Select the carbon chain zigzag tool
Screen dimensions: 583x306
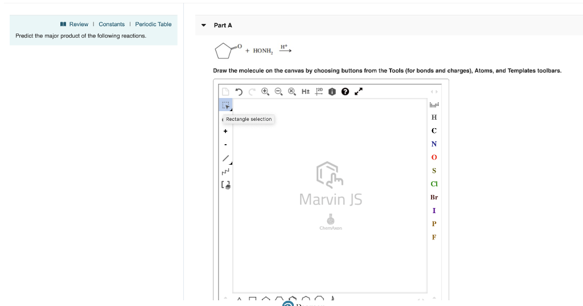225,172
